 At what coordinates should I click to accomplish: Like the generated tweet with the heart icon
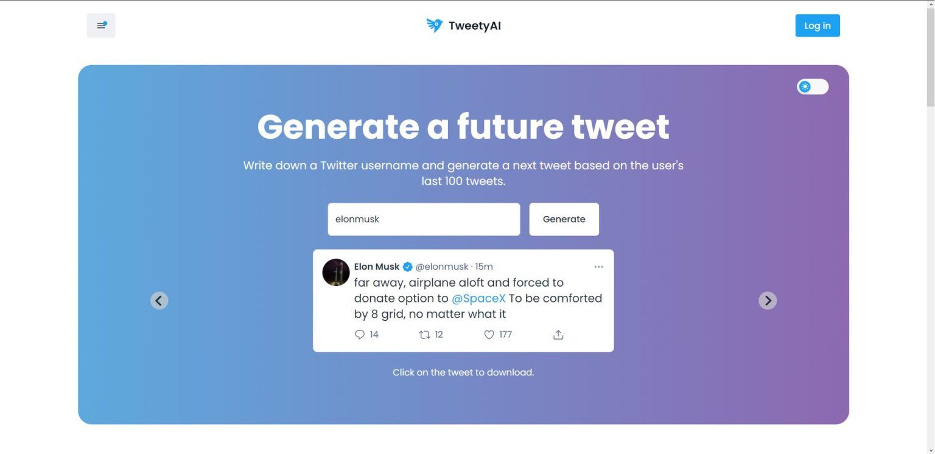tap(489, 334)
